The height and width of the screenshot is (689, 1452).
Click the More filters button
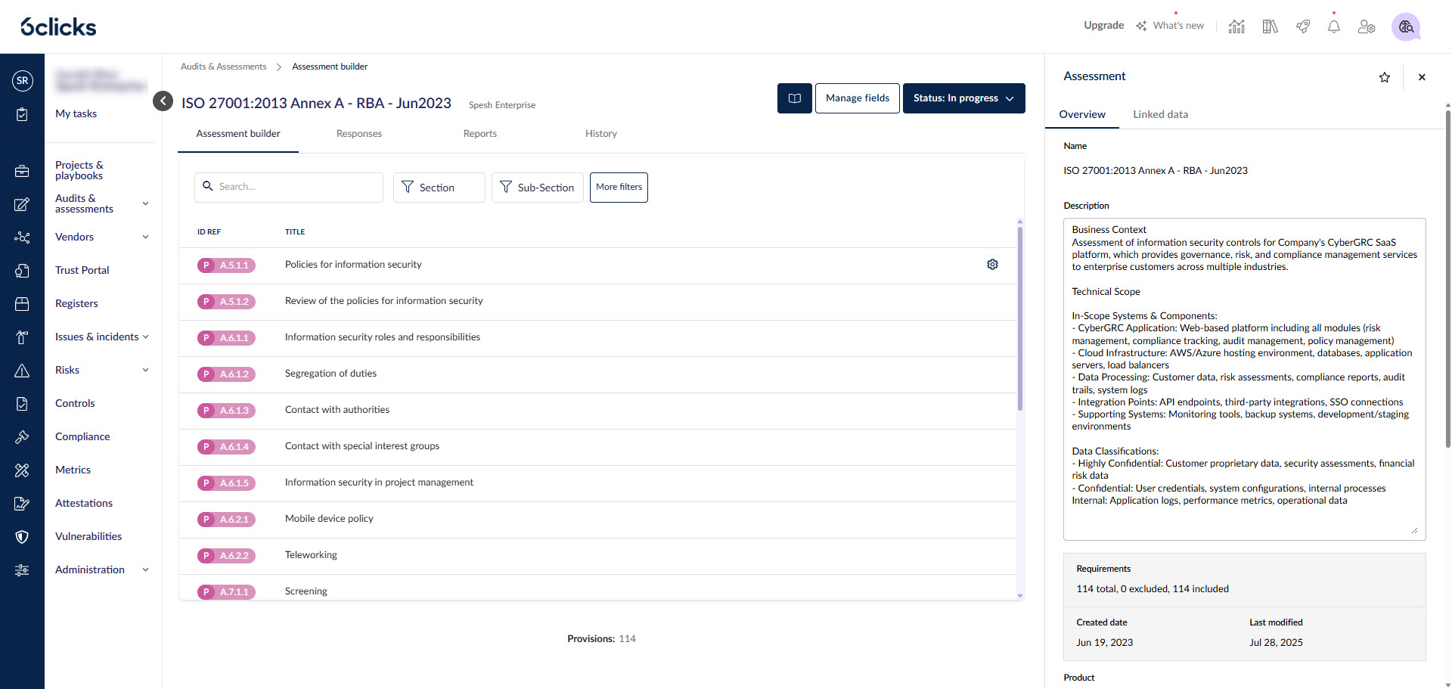618,188
